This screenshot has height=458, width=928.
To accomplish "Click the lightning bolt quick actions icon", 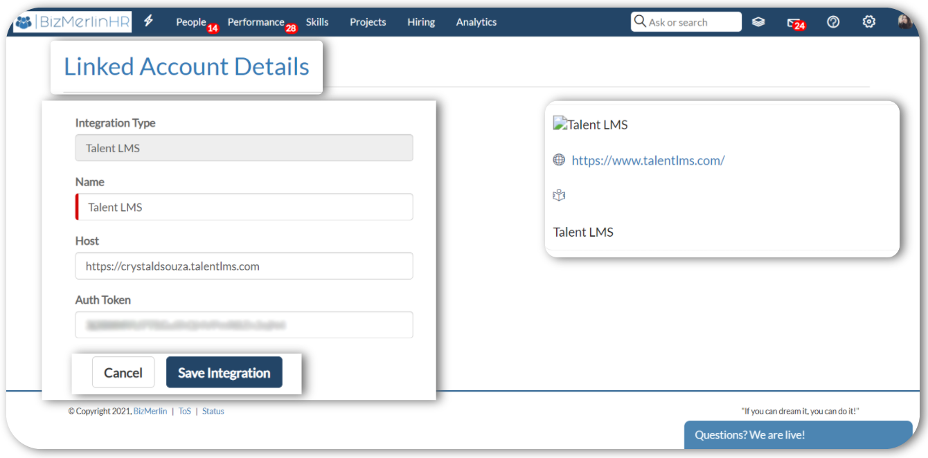I will (x=149, y=21).
